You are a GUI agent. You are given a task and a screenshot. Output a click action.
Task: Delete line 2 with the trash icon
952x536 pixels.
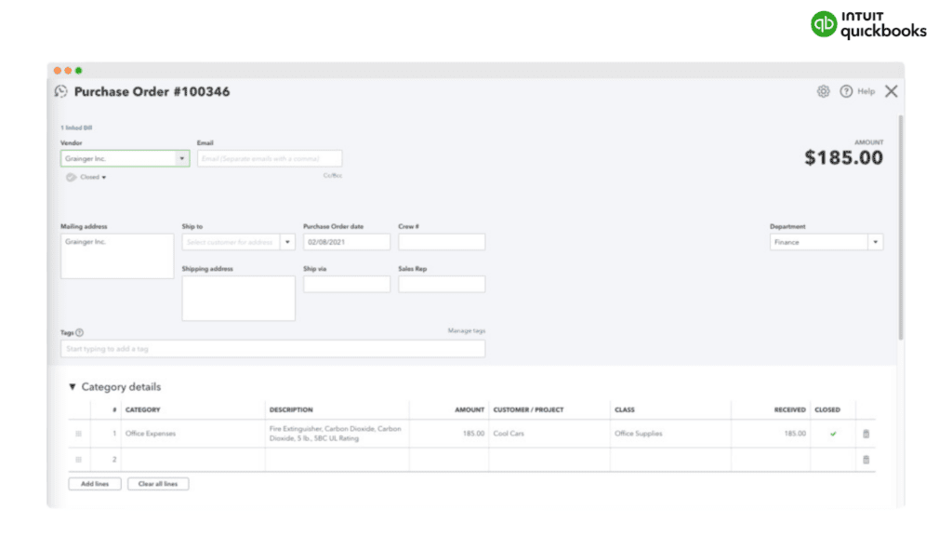coord(866,460)
